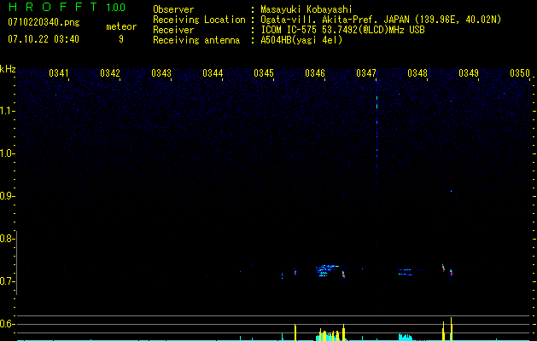Viewport: 537px width, 341px height.
Task: Click the 0343 time marker
Action: pyautogui.click(x=161, y=73)
